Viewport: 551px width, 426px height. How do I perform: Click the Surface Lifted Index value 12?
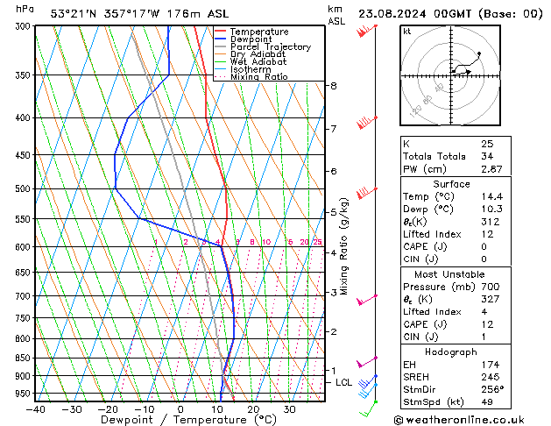[x=487, y=234]
